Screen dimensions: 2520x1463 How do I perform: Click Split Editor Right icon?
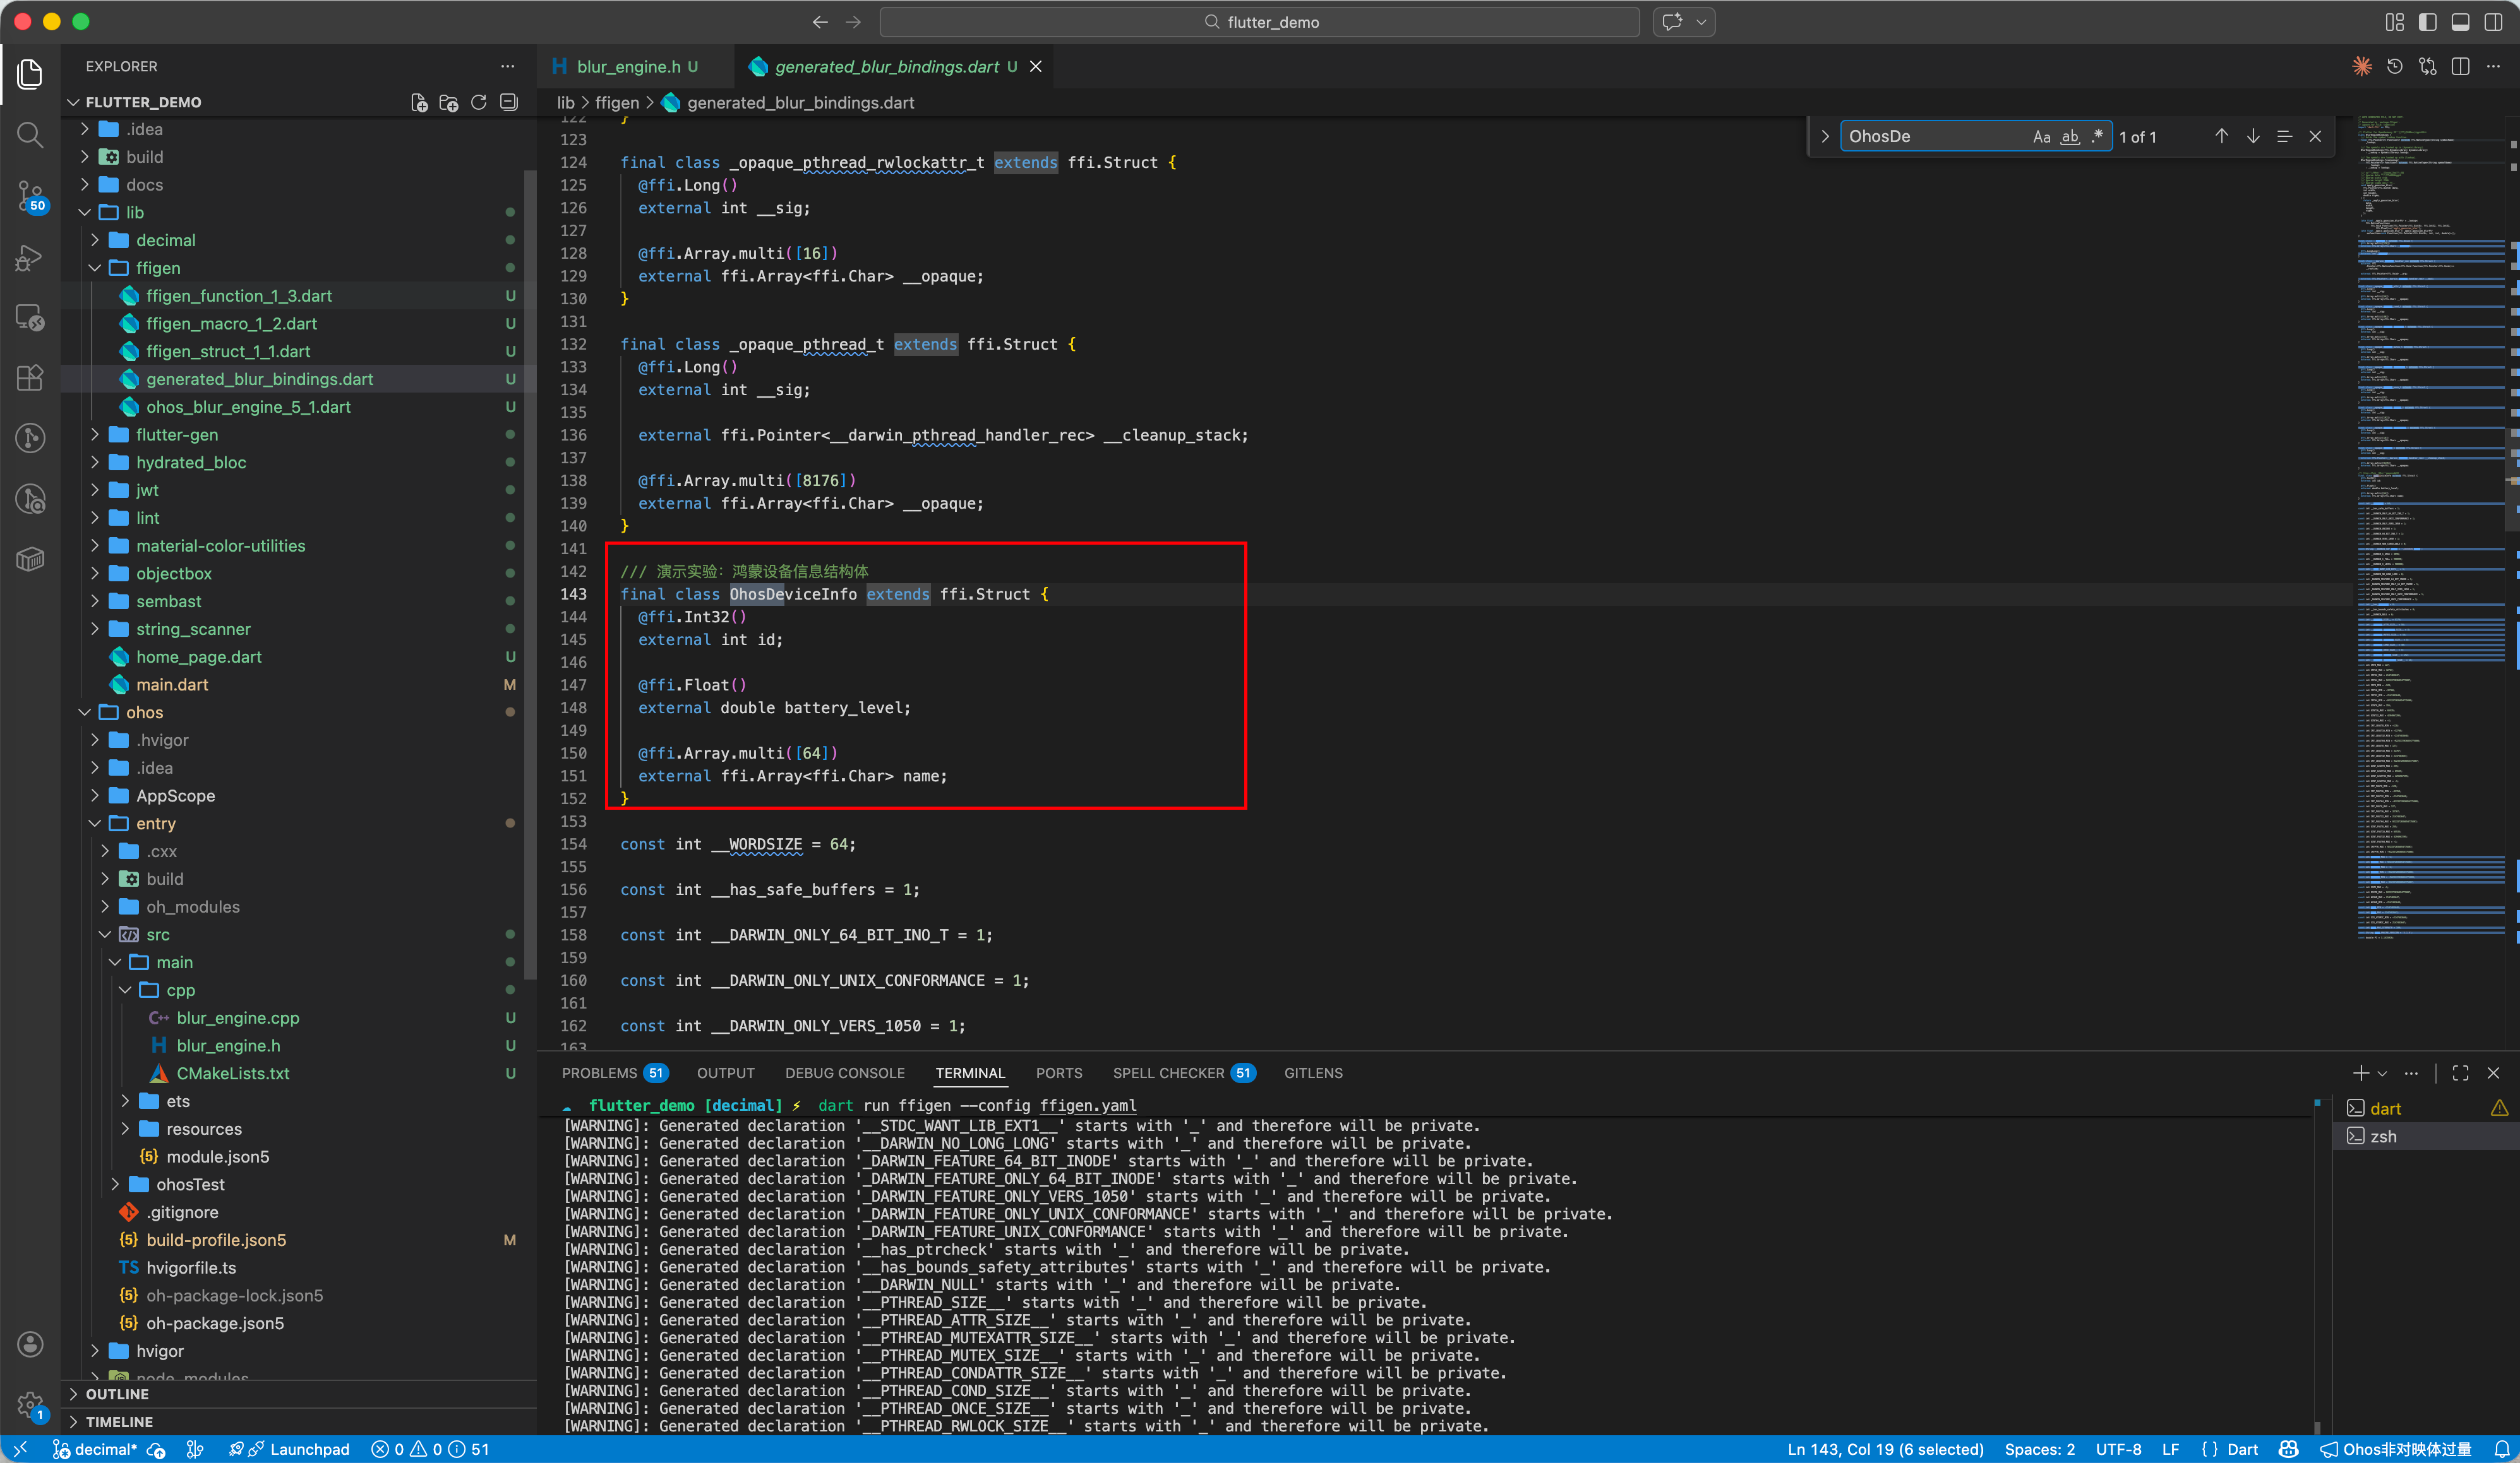click(x=2460, y=66)
